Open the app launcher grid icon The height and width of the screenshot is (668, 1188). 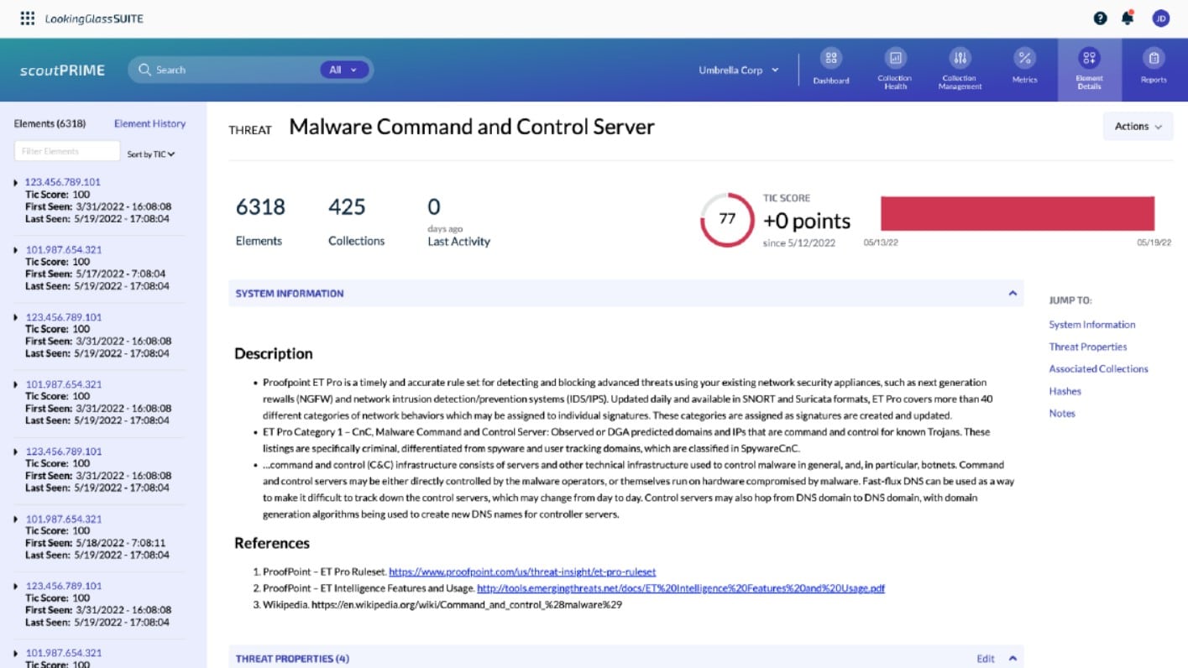point(26,18)
